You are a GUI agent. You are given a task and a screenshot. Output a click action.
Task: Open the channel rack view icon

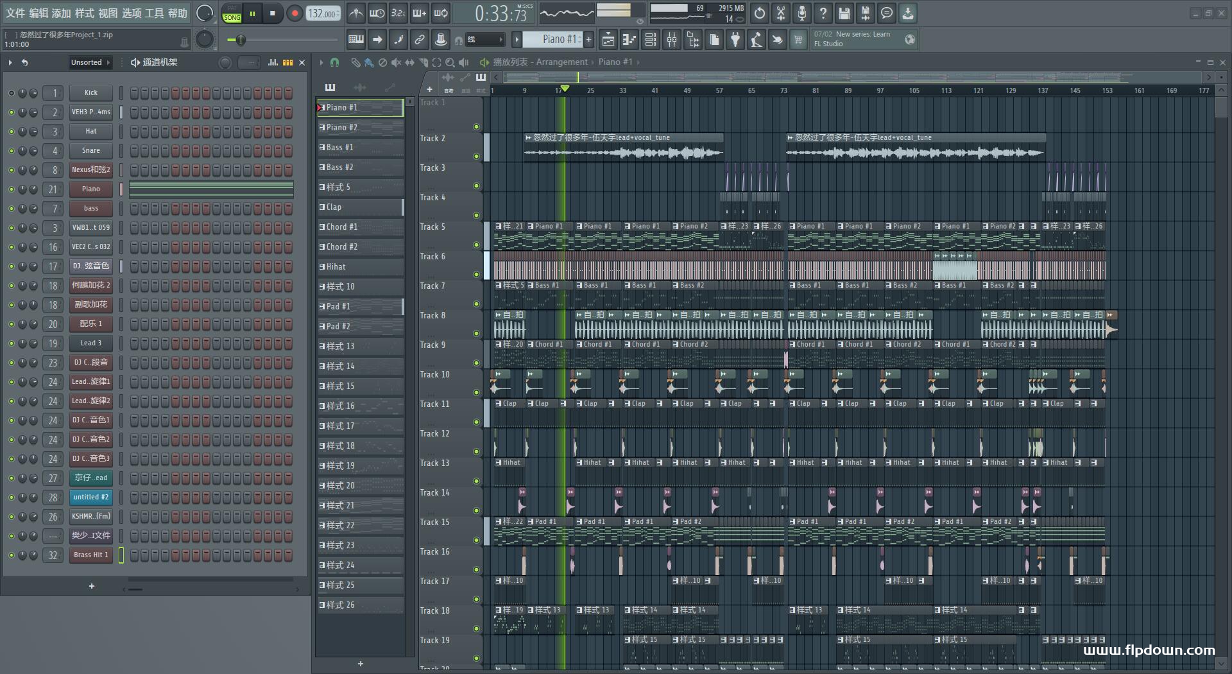[x=651, y=40]
